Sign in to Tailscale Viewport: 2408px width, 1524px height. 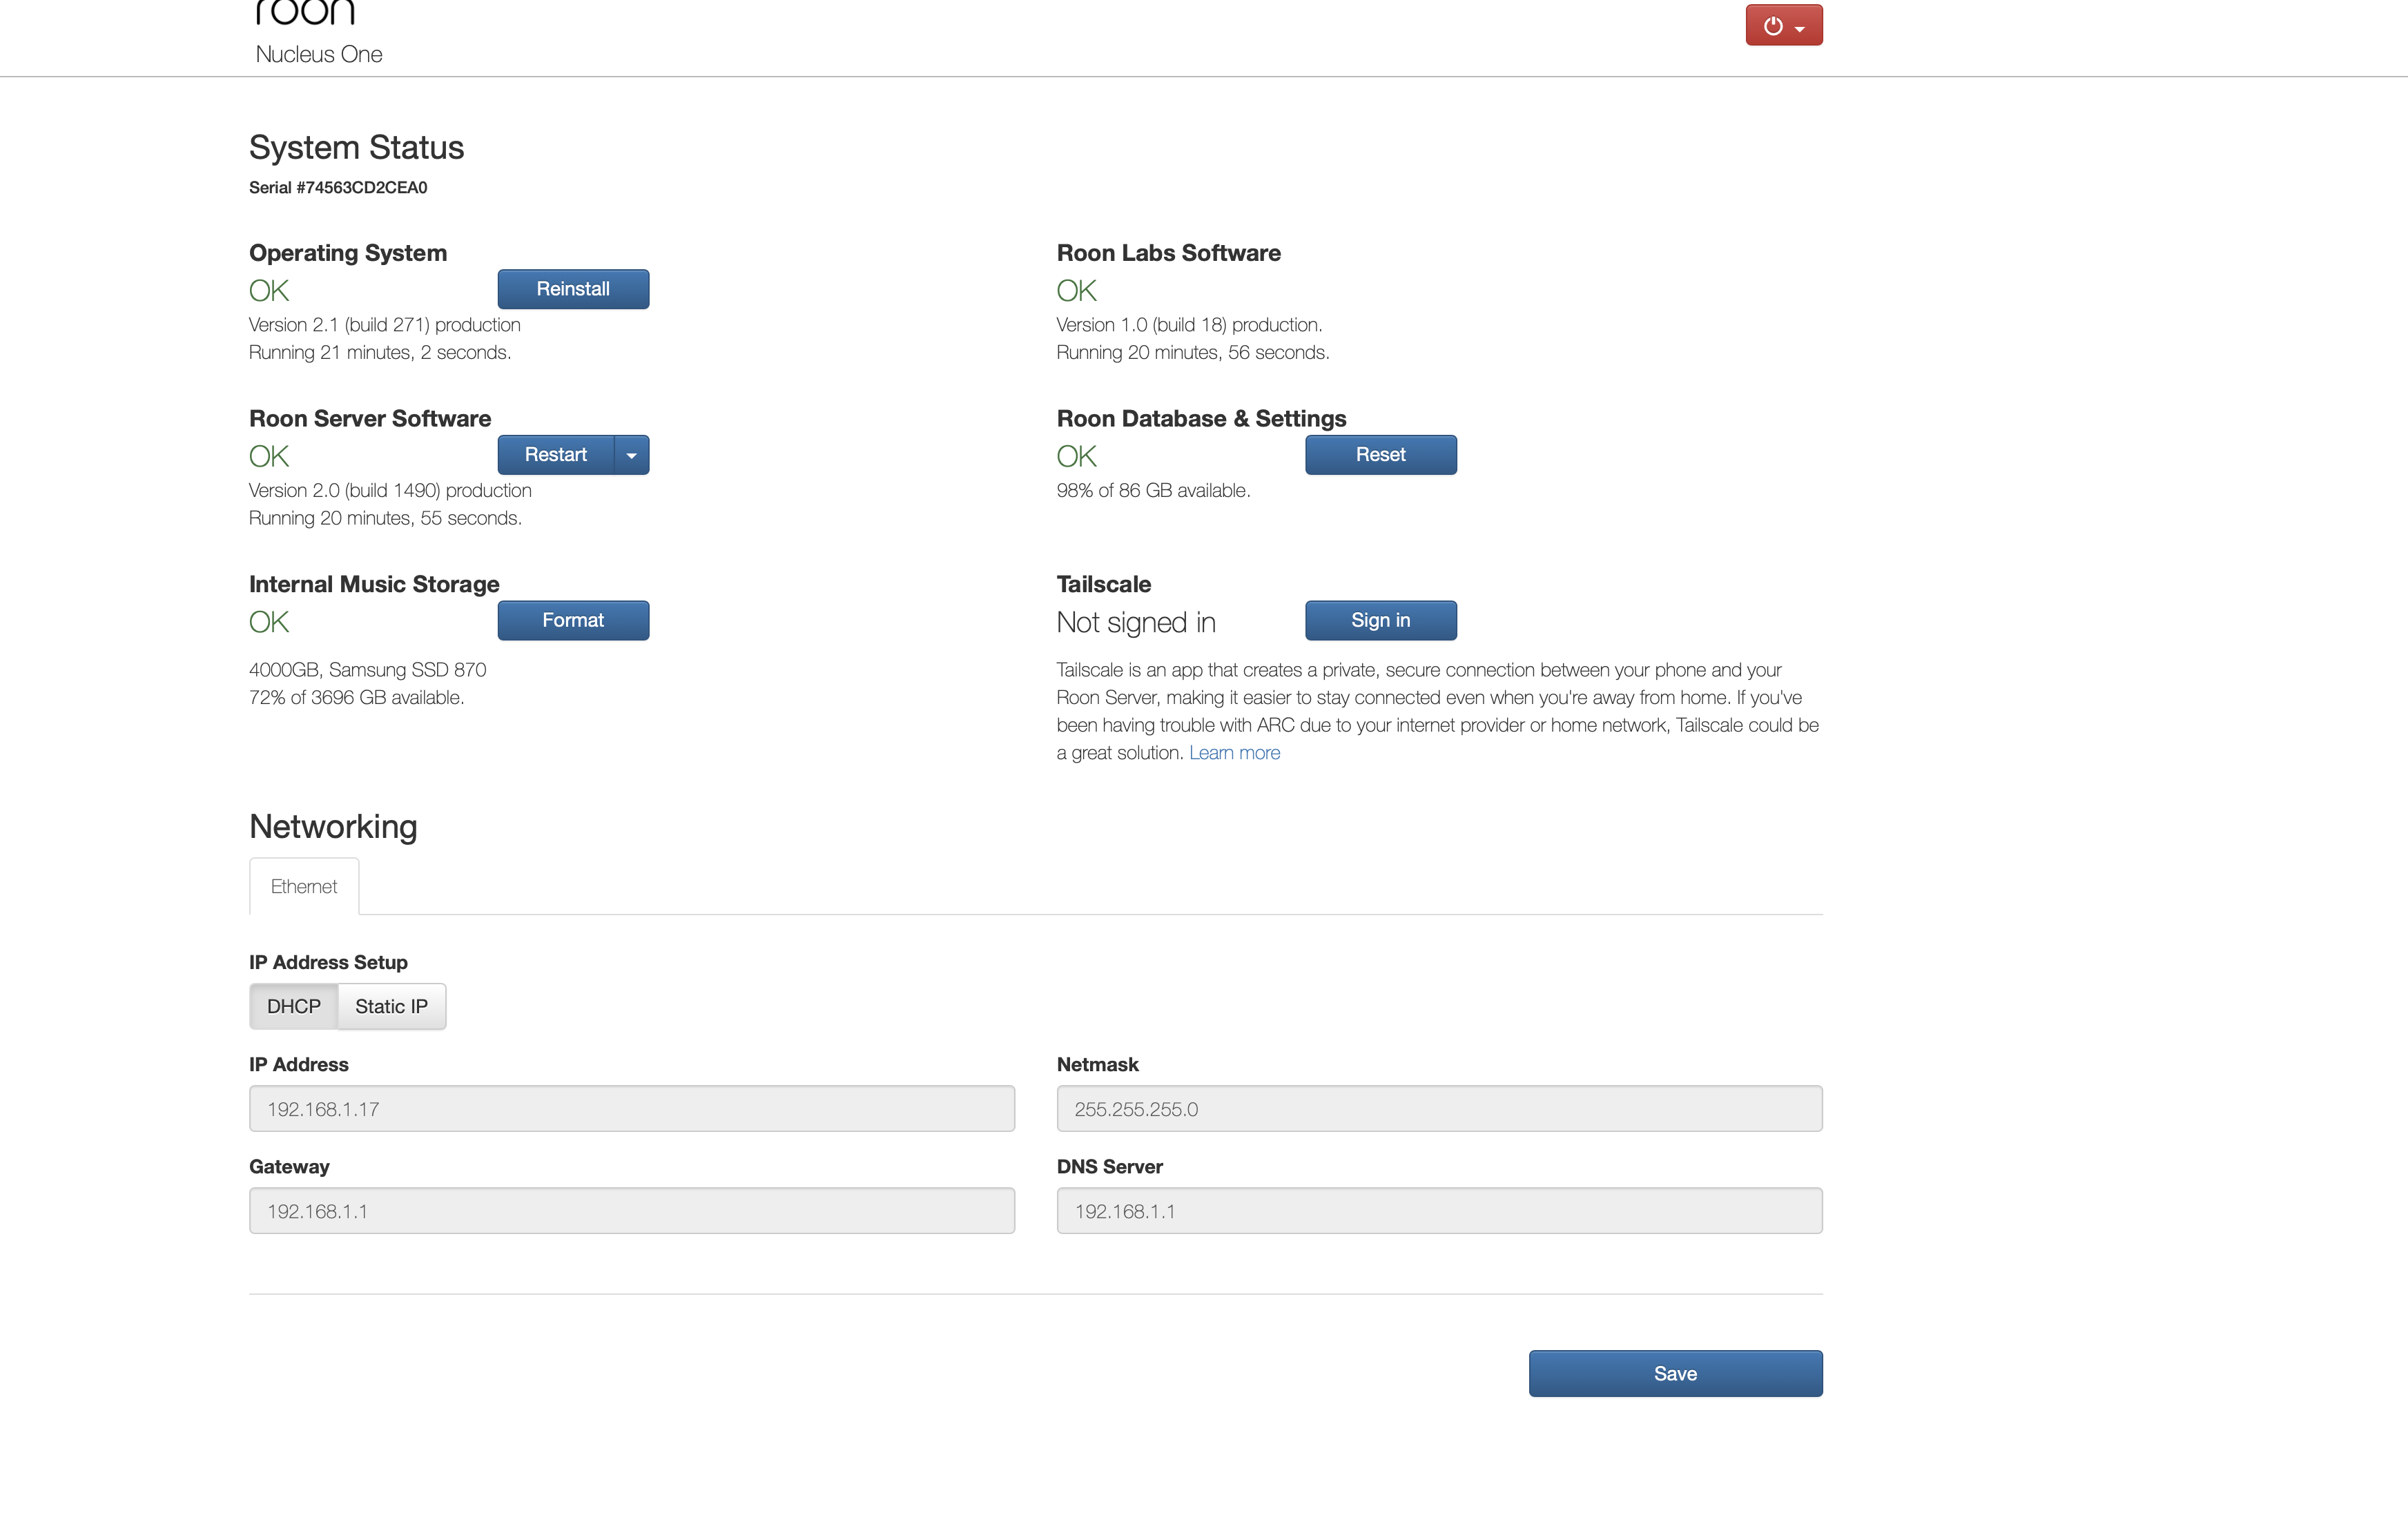[x=1381, y=620]
